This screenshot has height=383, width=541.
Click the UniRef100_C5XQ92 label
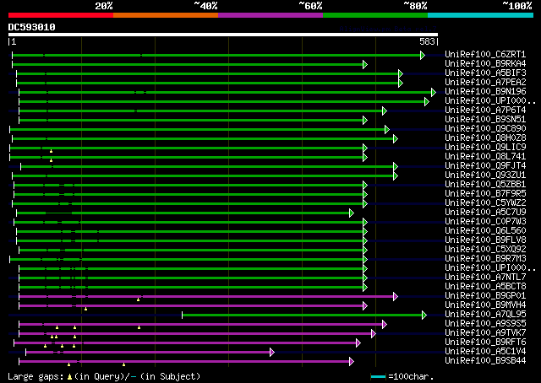485,250
